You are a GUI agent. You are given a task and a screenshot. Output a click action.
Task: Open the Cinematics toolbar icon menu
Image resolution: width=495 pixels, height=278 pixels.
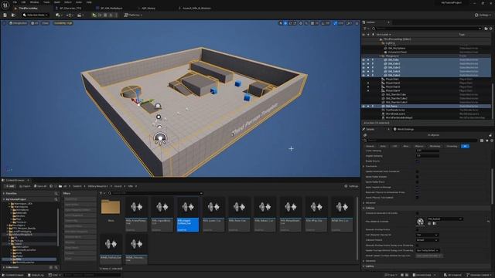[x=80, y=15]
